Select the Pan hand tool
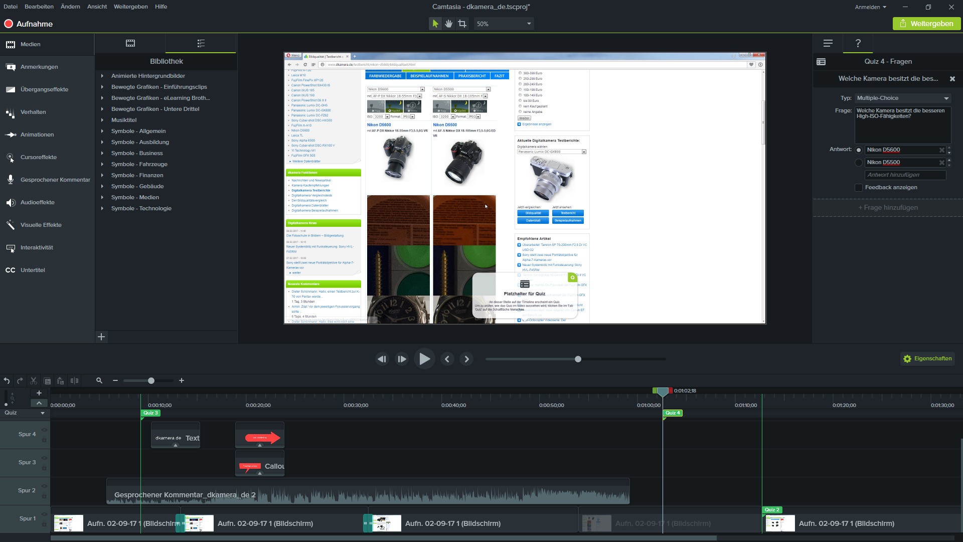Image resolution: width=963 pixels, height=542 pixels. tap(448, 24)
